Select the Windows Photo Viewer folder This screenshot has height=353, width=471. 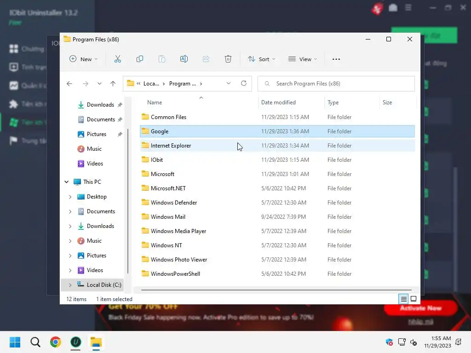(x=277, y=260)
